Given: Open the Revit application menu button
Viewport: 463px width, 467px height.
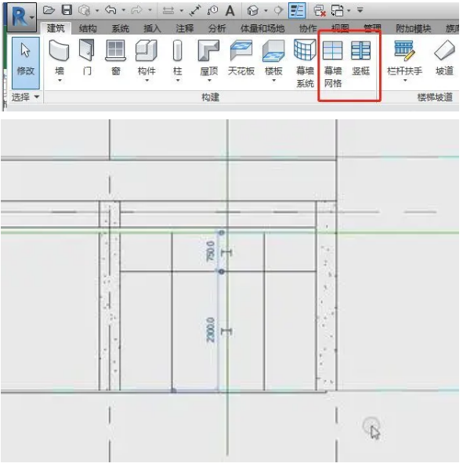Looking at the screenshot, I should pyautogui.click(x=21, y=17).
